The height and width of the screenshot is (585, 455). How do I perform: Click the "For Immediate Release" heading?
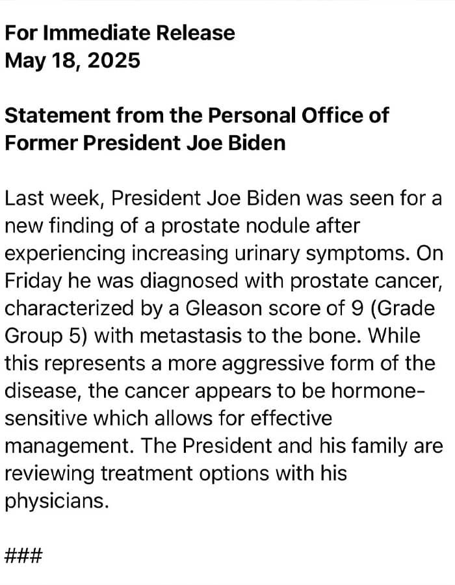pos(120,33)
